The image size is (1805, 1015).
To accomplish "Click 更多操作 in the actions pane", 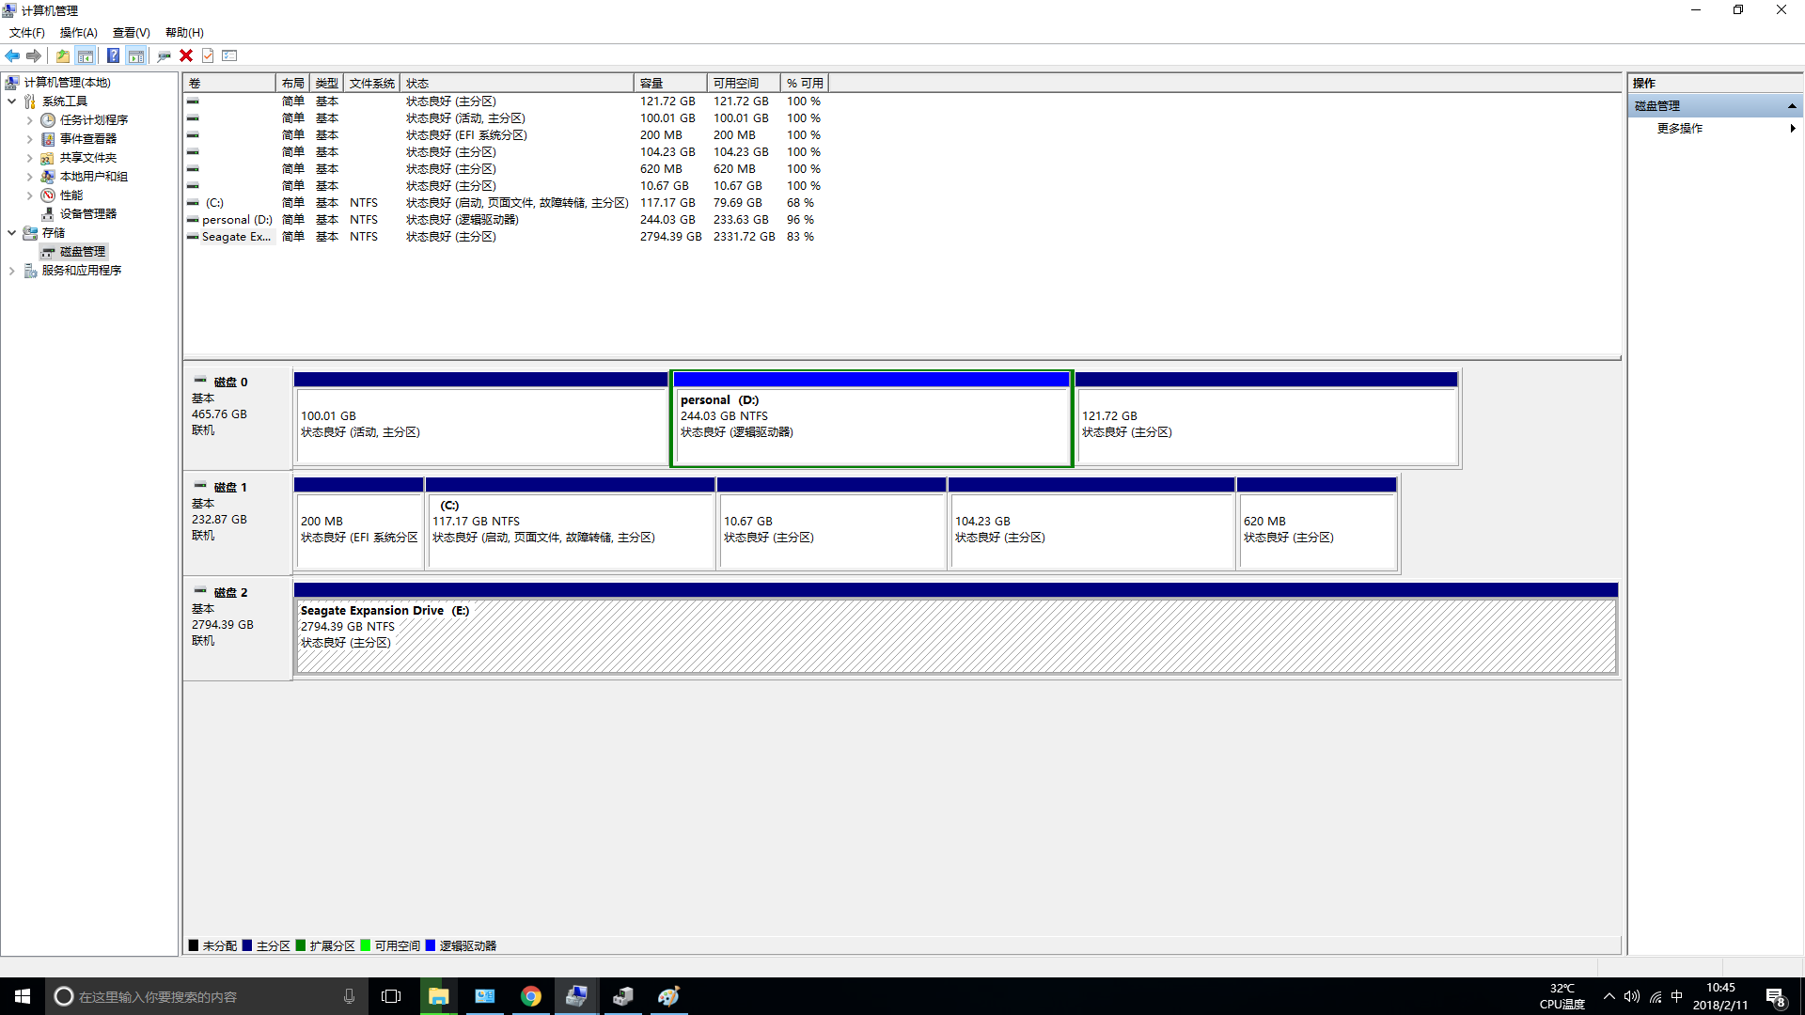I will pyautogui.click(x=1679, y=129).
